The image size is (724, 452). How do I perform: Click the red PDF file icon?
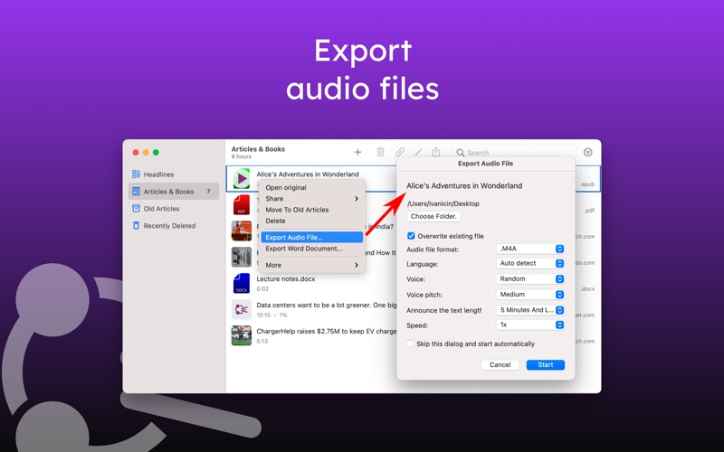(242, 205)
